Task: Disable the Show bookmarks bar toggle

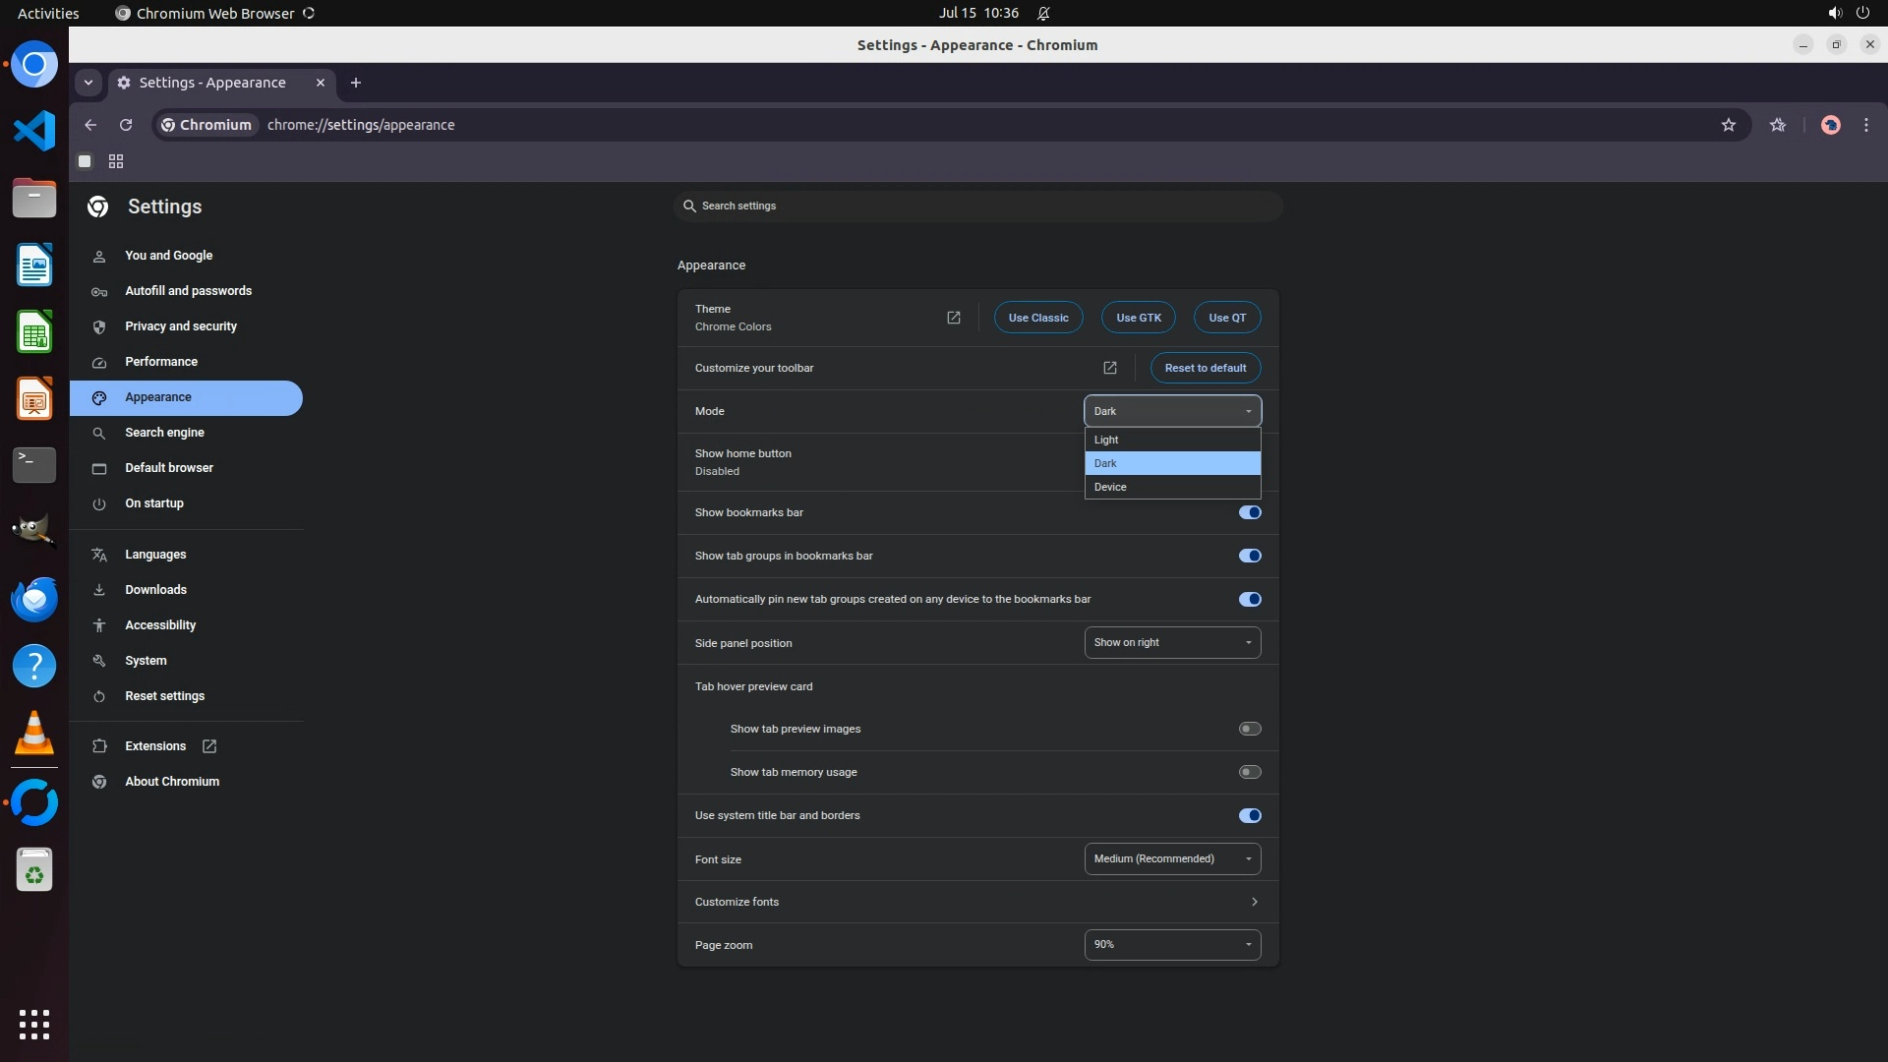Action: coord(1249,512)
